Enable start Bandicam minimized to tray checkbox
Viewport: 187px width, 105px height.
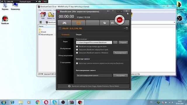(x=77, y=50)
